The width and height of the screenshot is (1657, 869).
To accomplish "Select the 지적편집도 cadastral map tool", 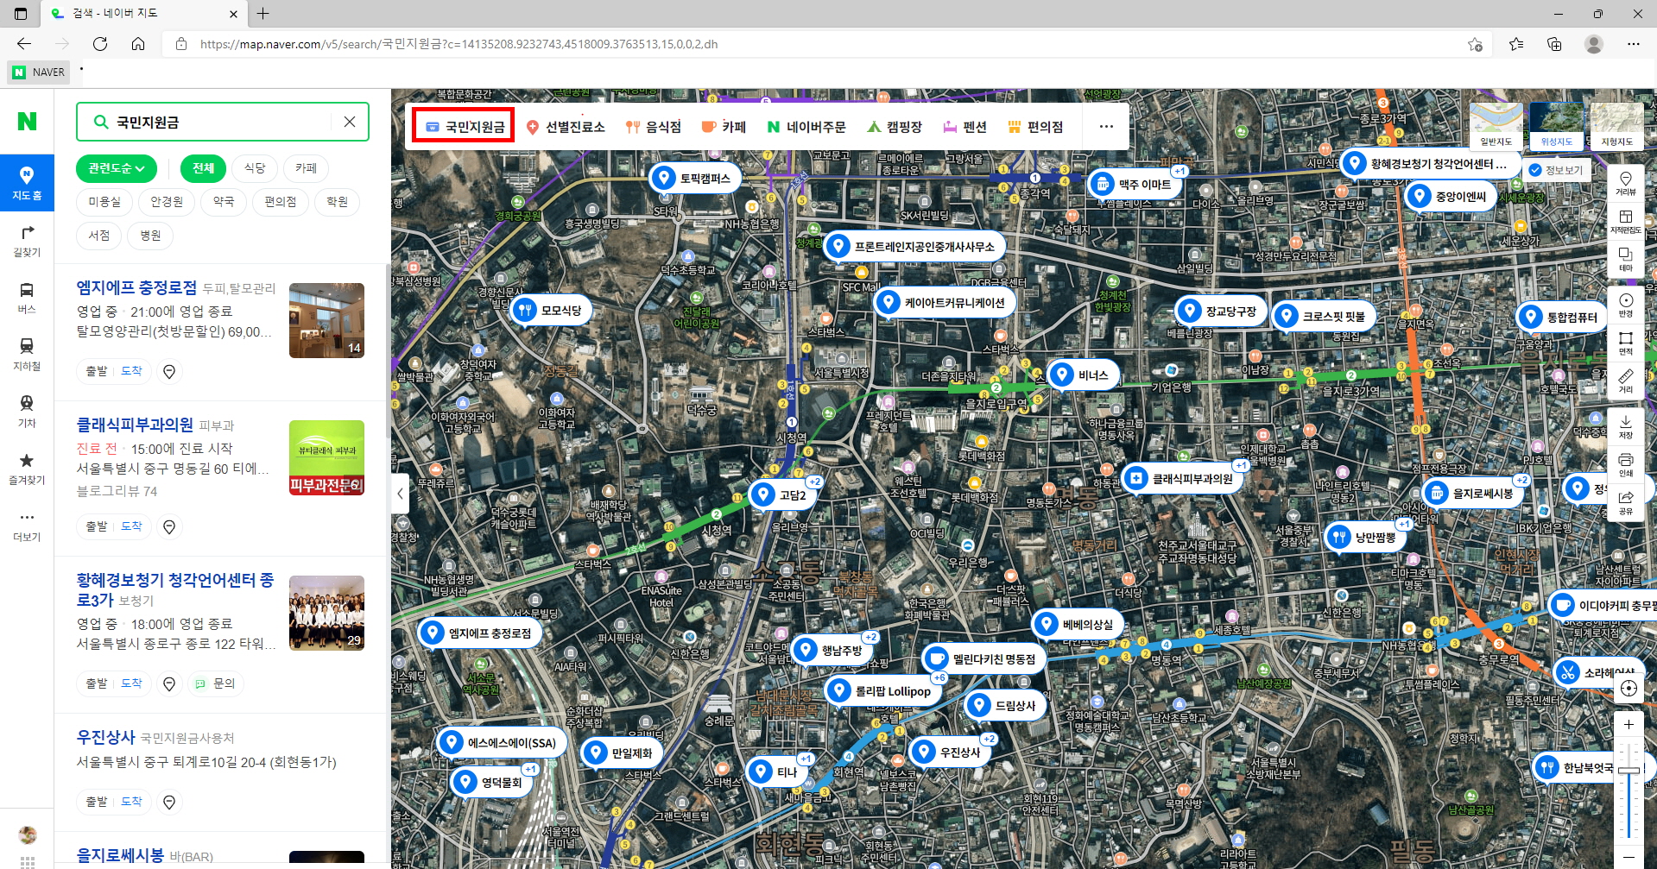I will (1625, 221).
